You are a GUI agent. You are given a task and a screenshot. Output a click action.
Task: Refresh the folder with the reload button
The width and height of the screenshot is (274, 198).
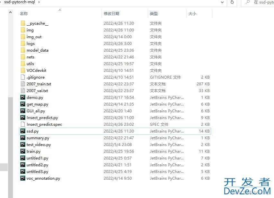coord(232,2)
